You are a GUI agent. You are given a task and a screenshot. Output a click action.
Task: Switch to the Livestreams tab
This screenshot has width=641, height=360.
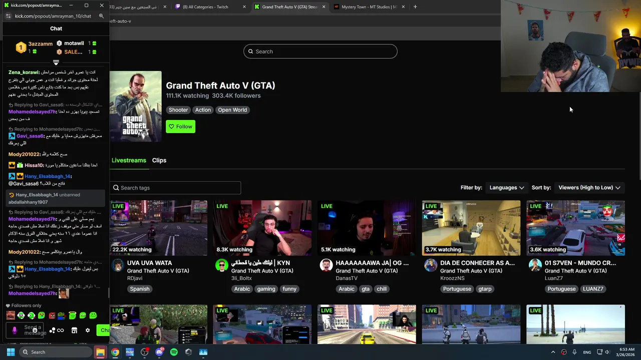pyautogui.click(x=129, y=160)
